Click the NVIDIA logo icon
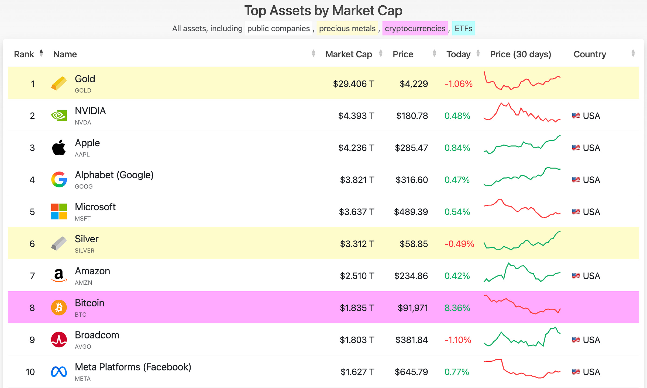The width and height of the screenshot is (647, 388). click(x=59, y=116)
